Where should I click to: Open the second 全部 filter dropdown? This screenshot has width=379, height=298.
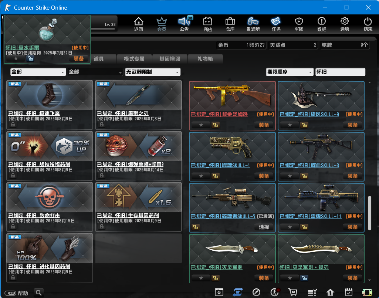[95, 72]
